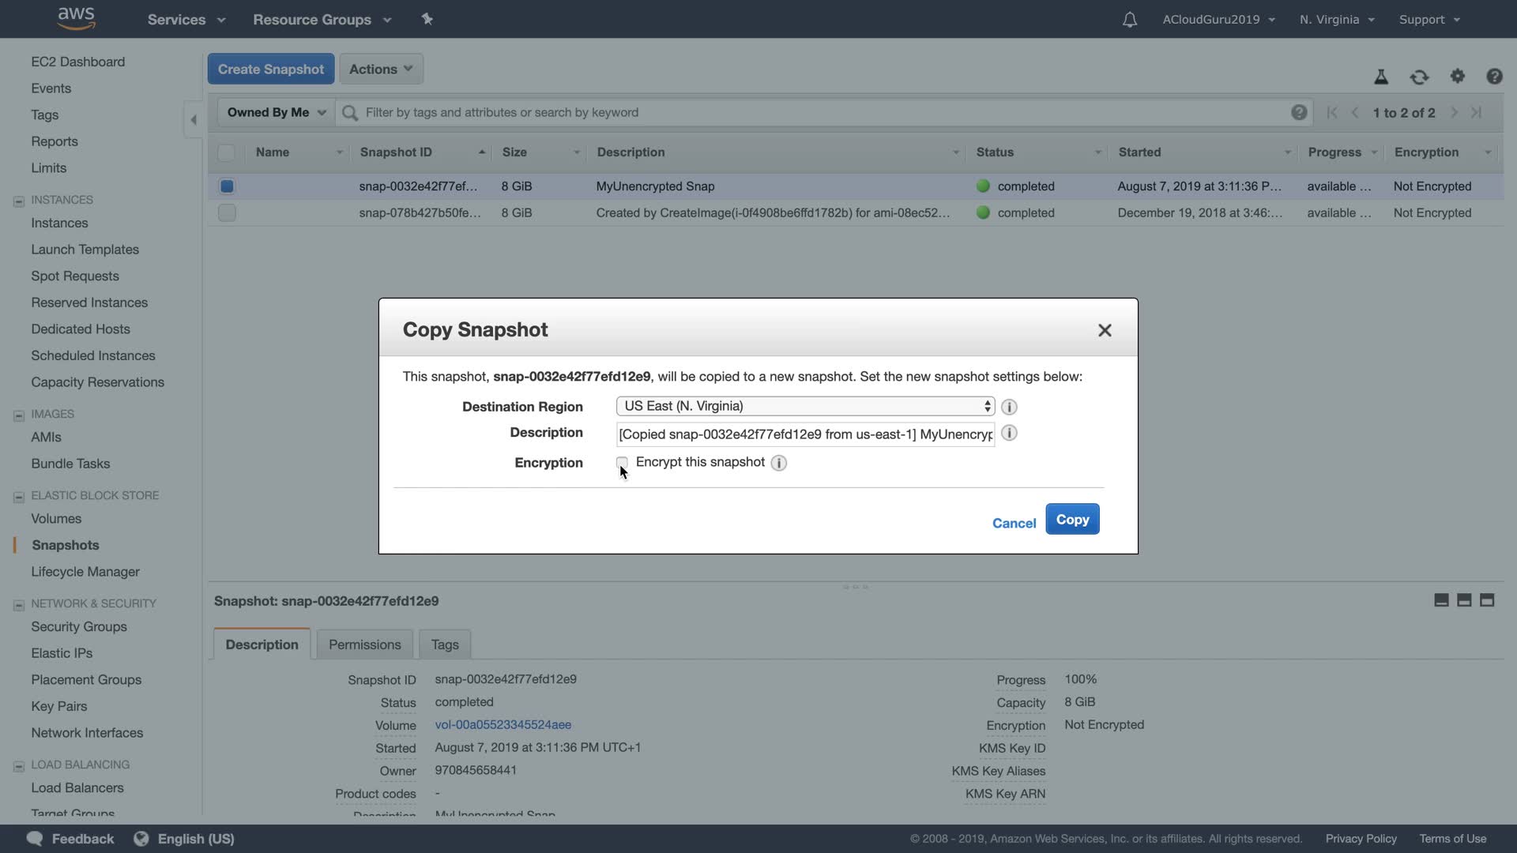Check the snap-078b427b50fe row checkbox
Viewport: 1517px width, 853px height.
click(227, 212)
